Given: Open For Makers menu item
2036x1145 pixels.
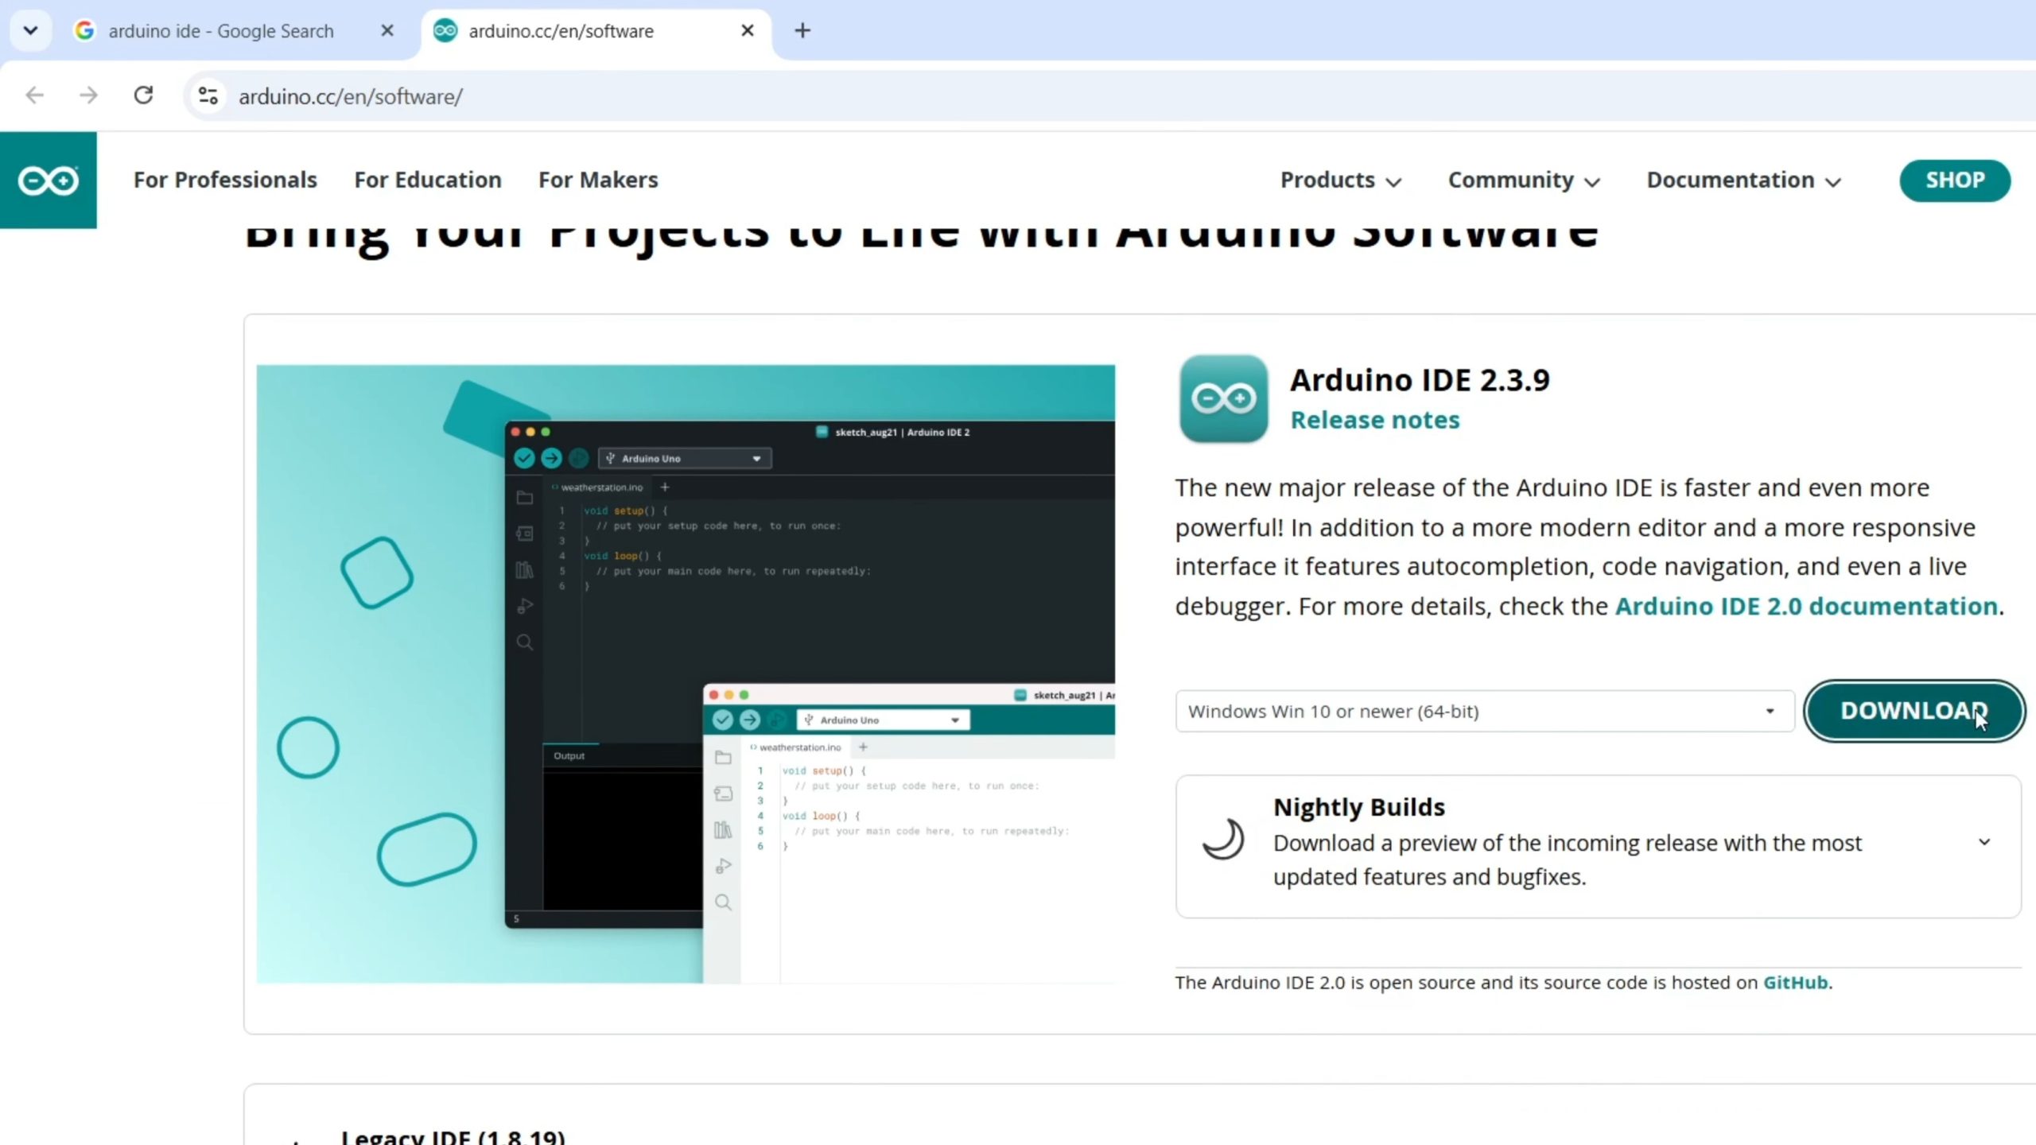Looking at the screenshot, I should point(598,180).
